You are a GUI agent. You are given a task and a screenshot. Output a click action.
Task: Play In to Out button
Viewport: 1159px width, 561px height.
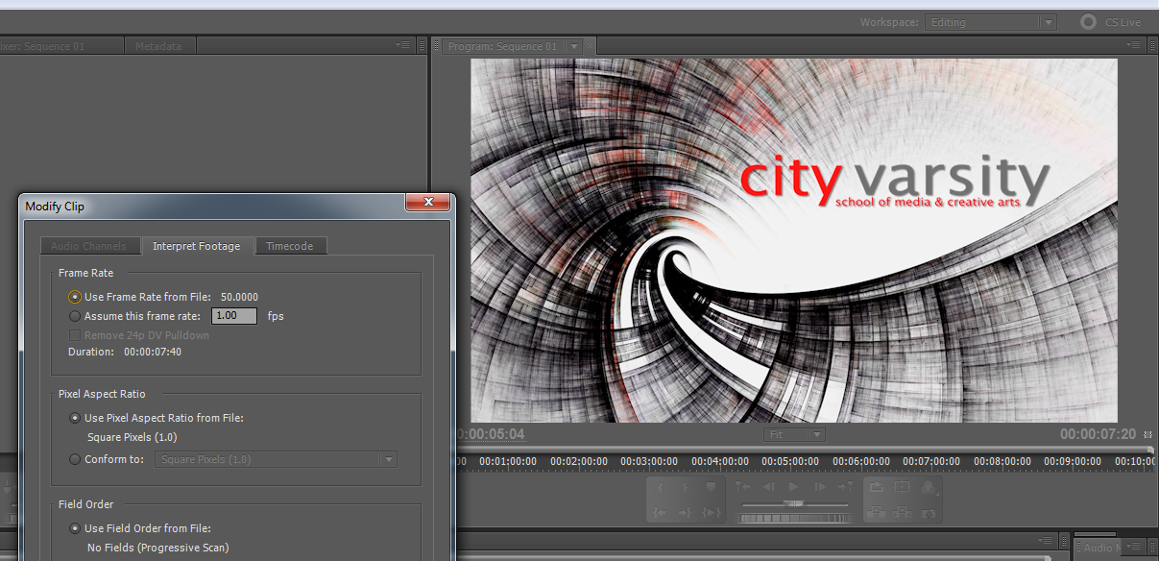[711, 512]
